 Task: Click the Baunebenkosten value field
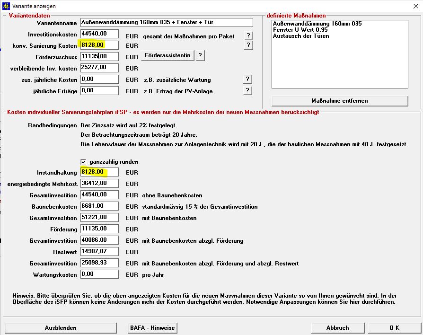point(99,206)
